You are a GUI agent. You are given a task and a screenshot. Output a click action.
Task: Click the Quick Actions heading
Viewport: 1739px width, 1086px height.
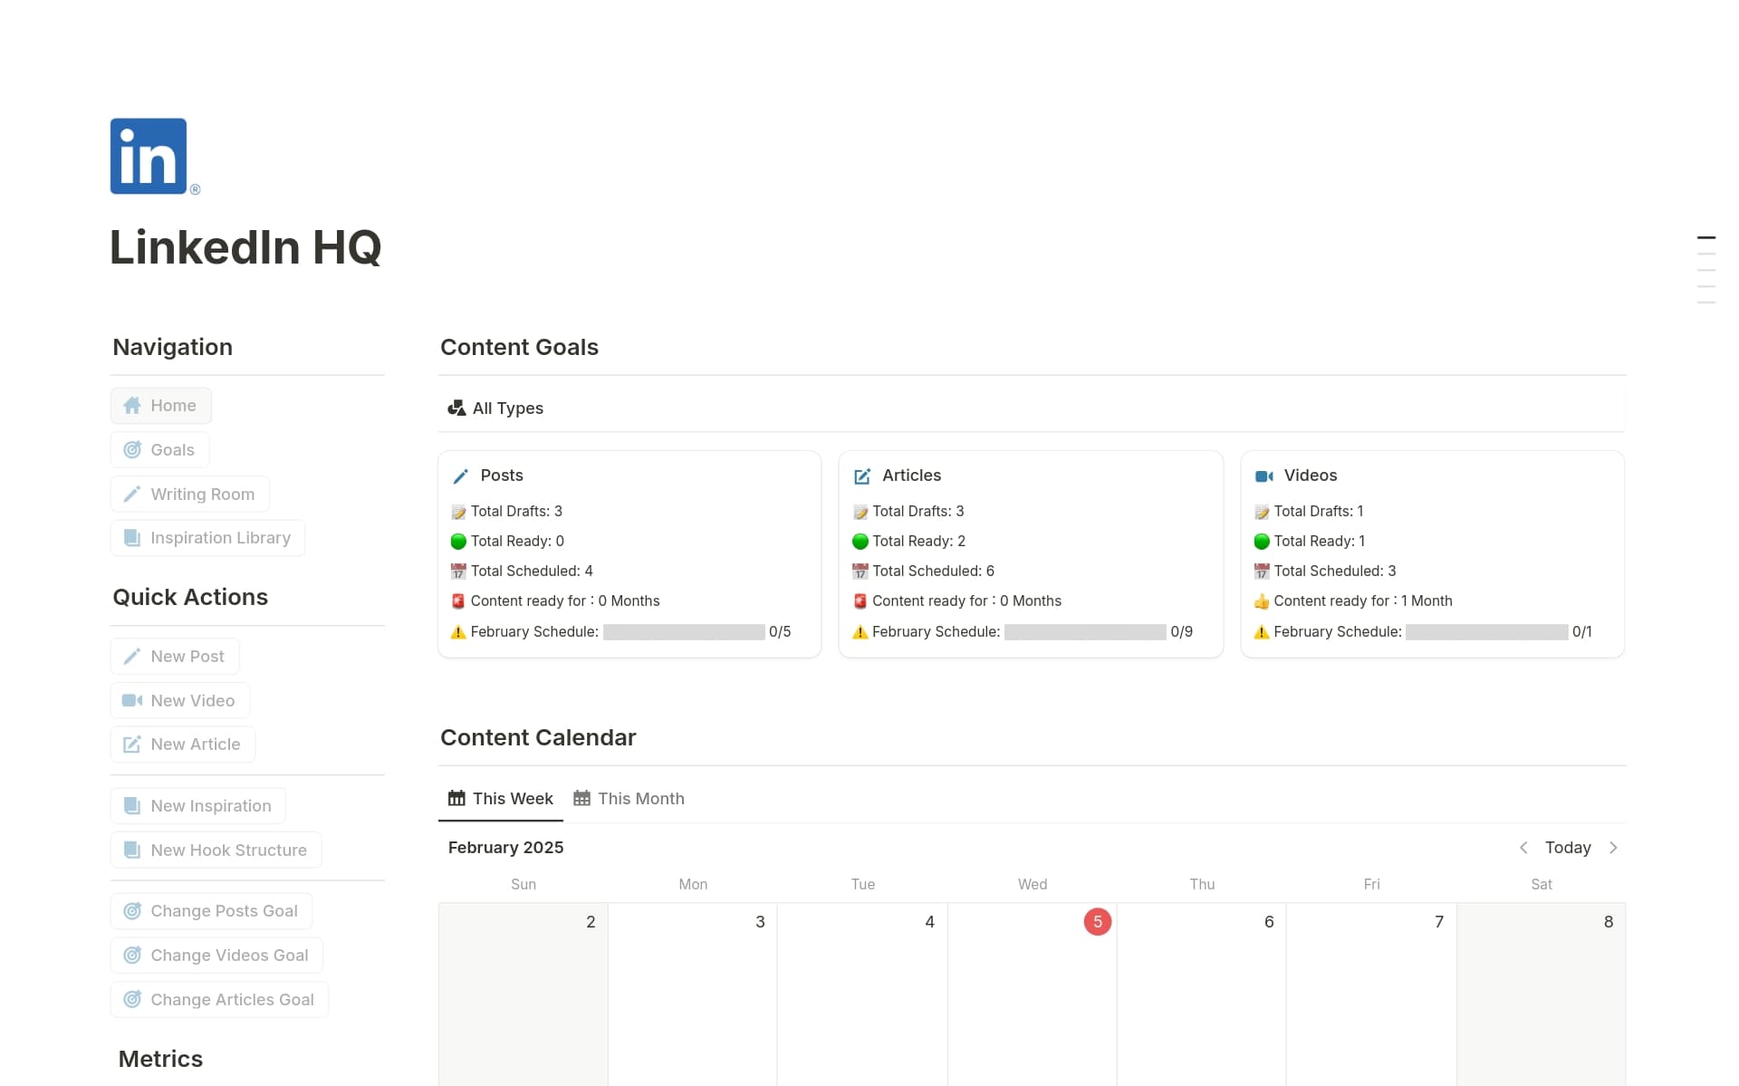coord(190,597)
